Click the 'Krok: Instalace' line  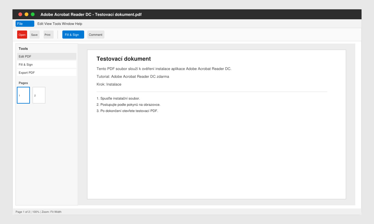tap(109, 84)
